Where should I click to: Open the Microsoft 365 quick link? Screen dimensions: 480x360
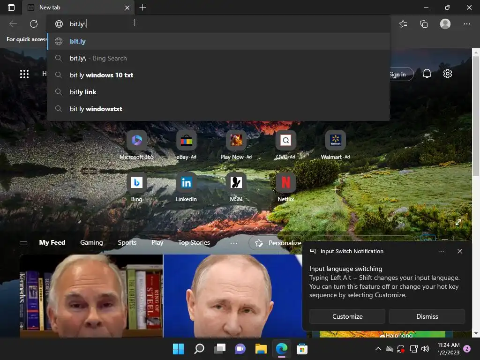pyautogui.click(x=136, y=145)
